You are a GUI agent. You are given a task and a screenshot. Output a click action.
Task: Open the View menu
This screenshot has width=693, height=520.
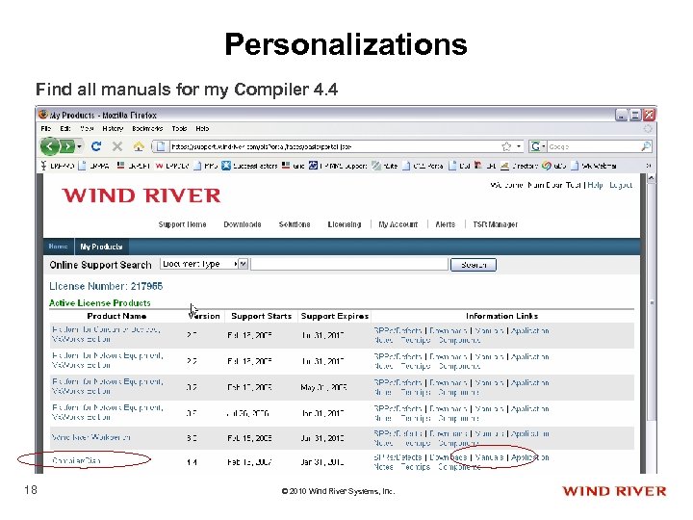click(x=87, y=129)
